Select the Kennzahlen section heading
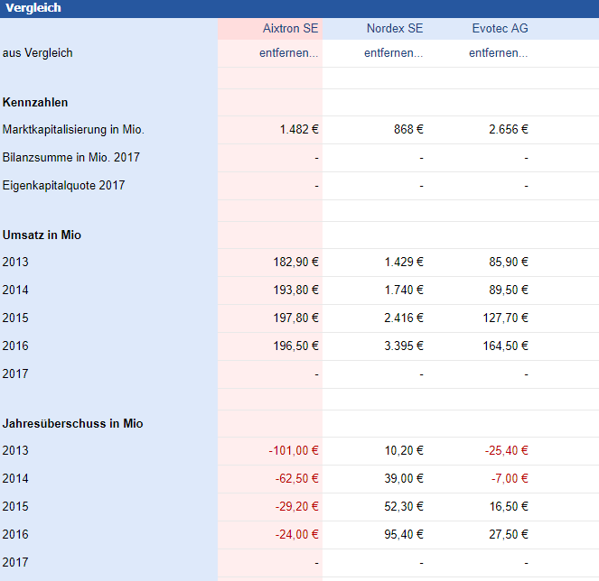The height and width of the screenshot is (581, 599). (x=35, y=102)
